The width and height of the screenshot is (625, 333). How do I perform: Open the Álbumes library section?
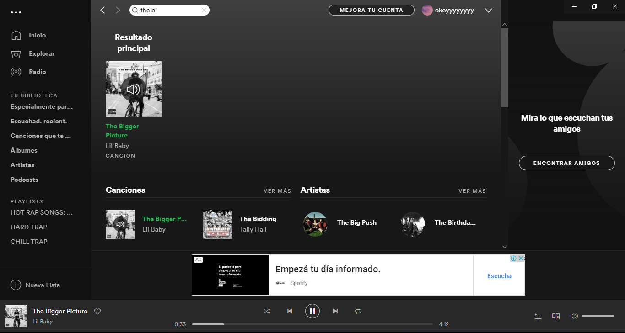tap(24, 150)
